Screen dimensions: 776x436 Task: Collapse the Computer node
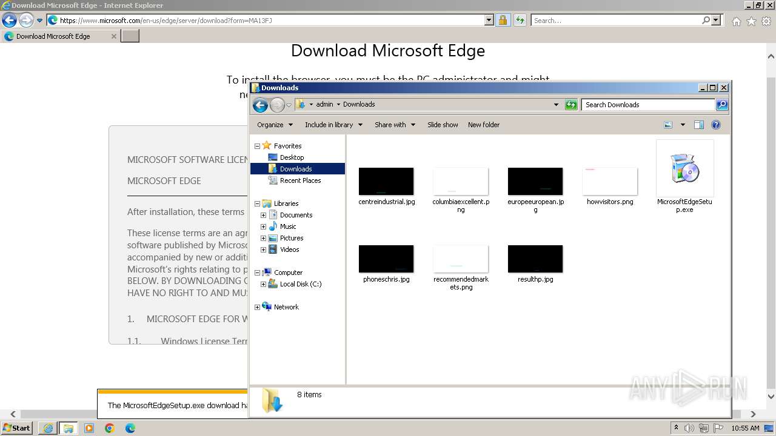point(257,272)
